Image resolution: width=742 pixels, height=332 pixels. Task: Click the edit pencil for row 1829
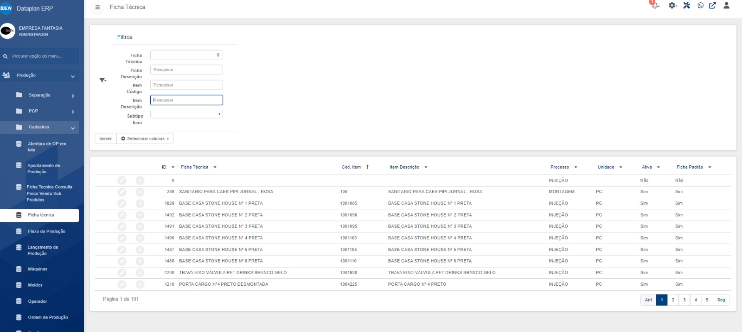122,203
